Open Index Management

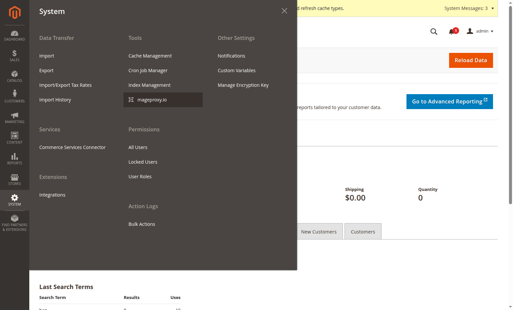(149, 85)
